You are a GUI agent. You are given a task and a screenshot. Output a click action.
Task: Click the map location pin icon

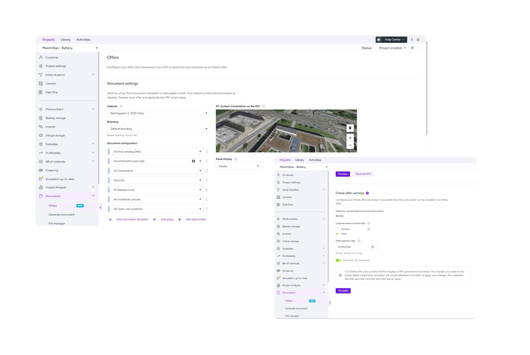350,128
